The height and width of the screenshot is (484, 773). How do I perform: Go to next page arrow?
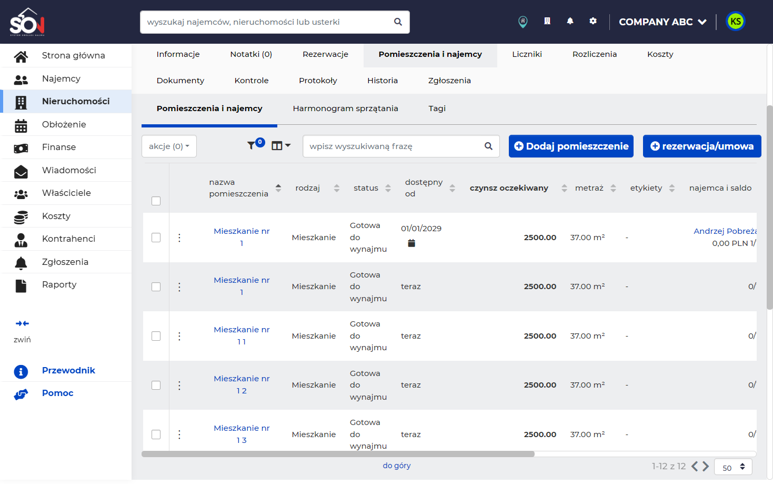coord(706,466)
